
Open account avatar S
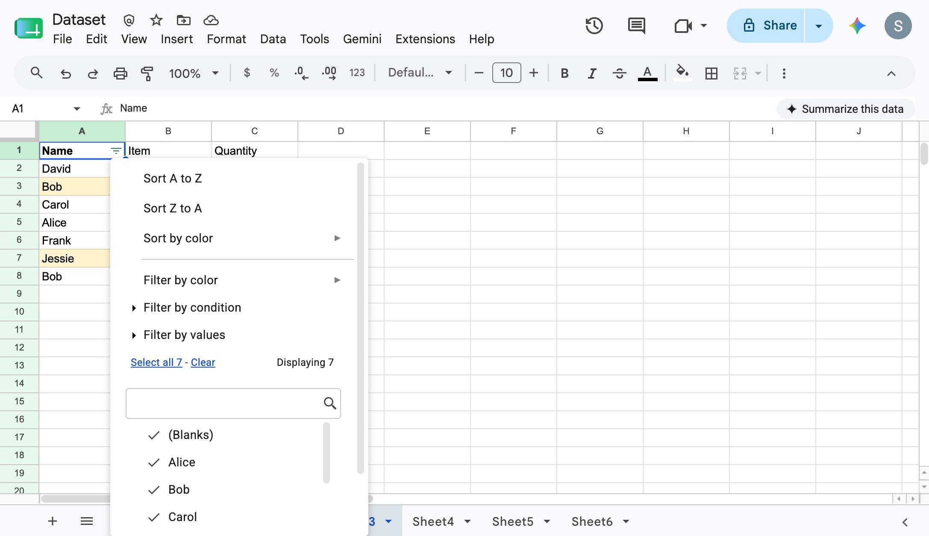tap(898, 26)
